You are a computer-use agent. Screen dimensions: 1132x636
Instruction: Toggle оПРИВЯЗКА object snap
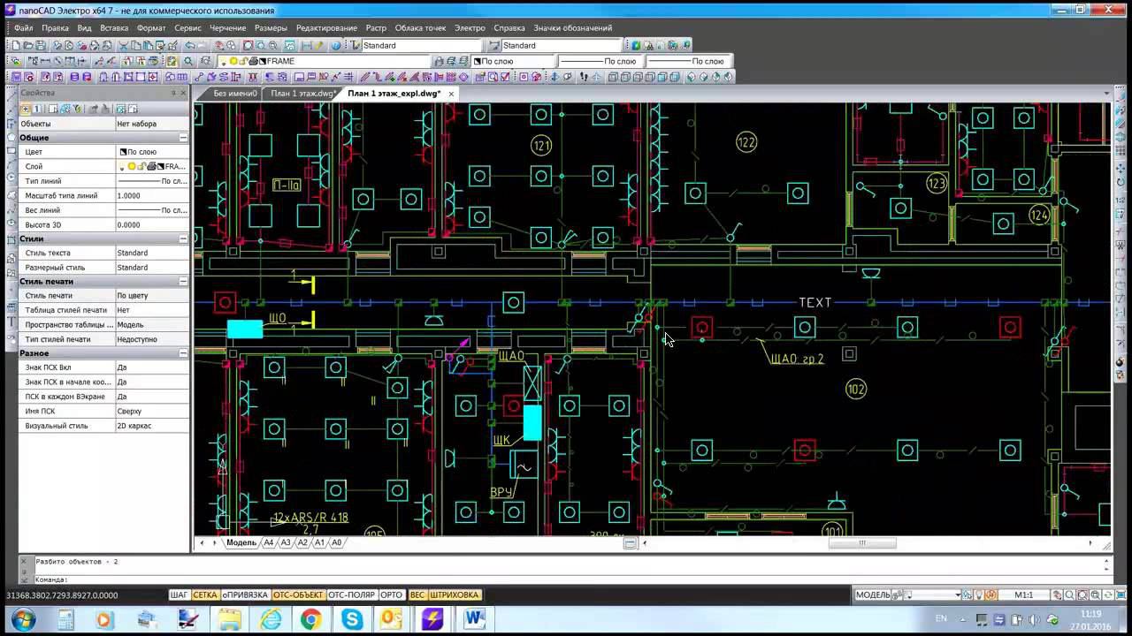(245, 595)
